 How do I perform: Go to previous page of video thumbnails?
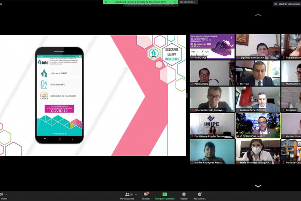[258, 15]
